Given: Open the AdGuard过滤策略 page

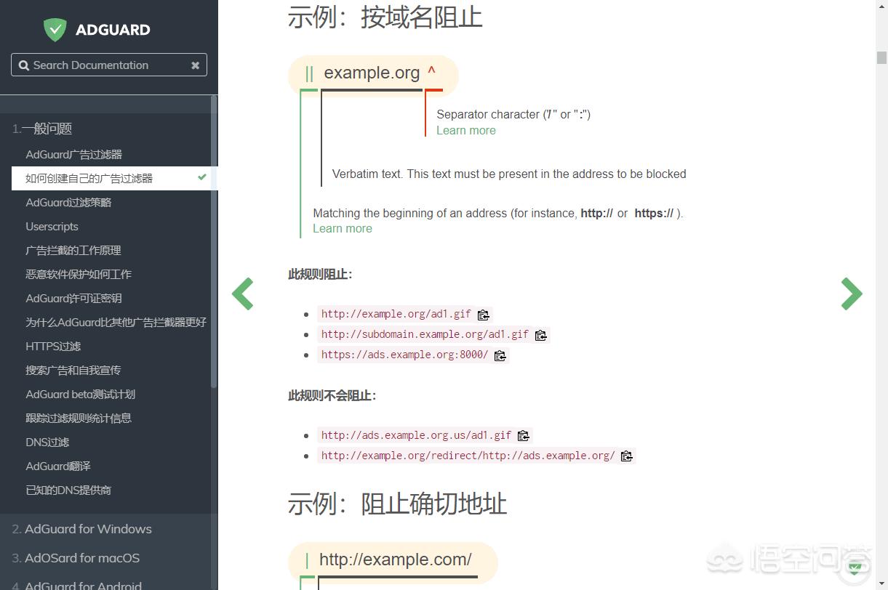Looking at the screenshot, I should 69,202.
